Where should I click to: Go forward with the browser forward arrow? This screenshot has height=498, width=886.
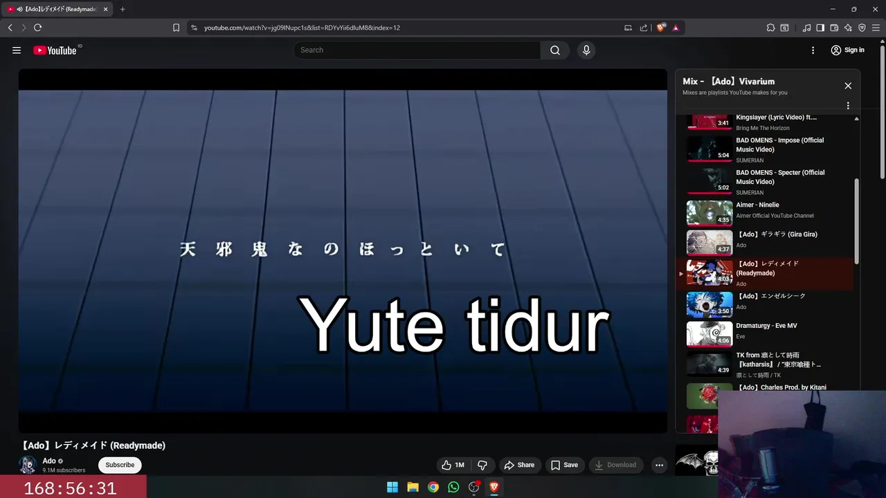click(x=24, y=28)
